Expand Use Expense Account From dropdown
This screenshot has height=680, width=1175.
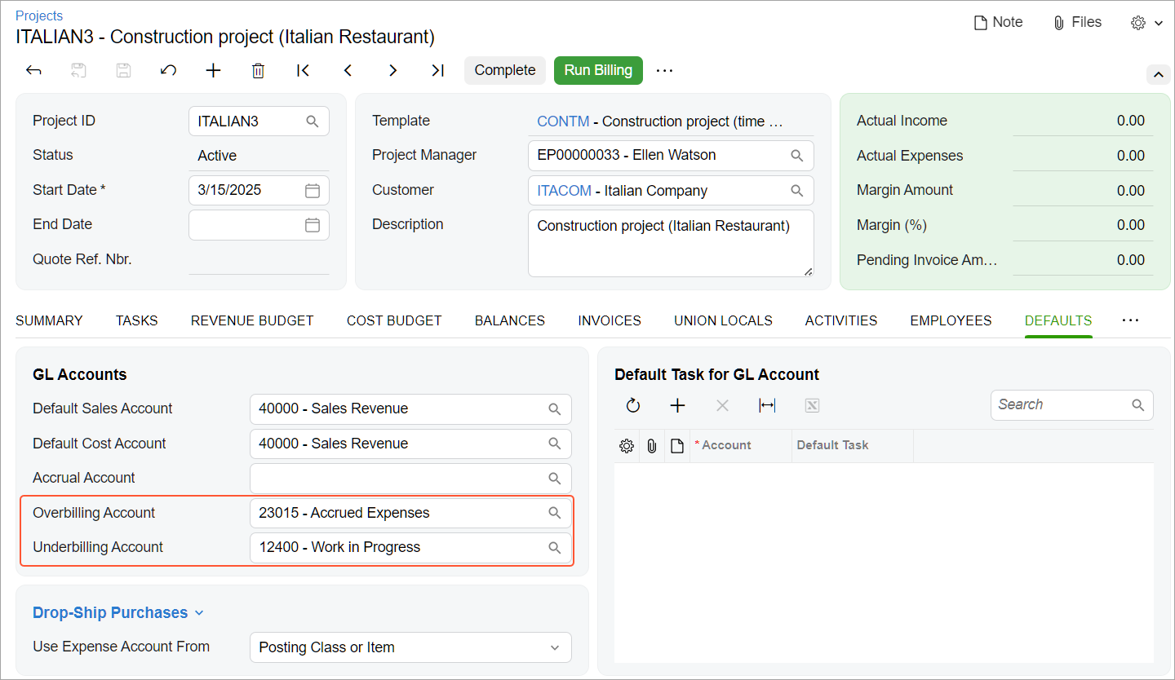555,647
